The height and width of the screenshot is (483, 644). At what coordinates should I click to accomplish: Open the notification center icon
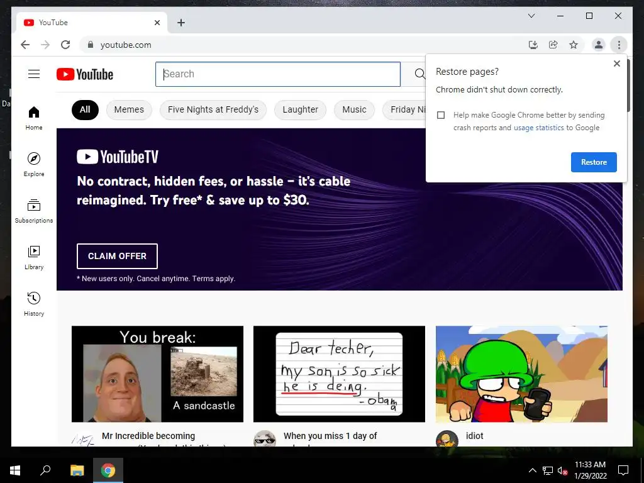623,470
